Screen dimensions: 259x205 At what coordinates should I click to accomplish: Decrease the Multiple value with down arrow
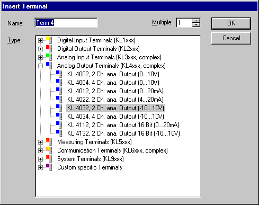tap(196, 25)
